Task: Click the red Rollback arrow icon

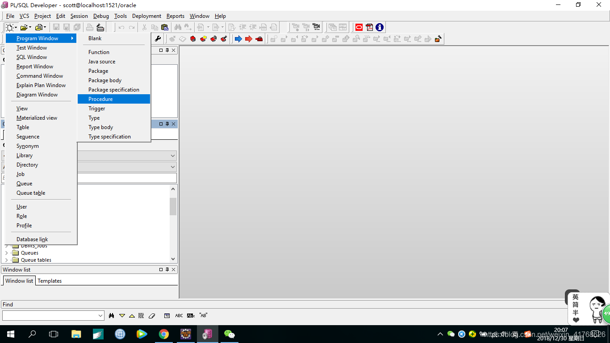Action: click(248, 39)
